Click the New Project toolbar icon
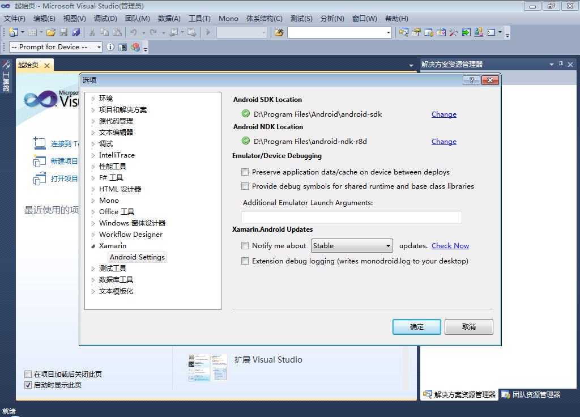The image size is (580, 417). pos(14,32)
